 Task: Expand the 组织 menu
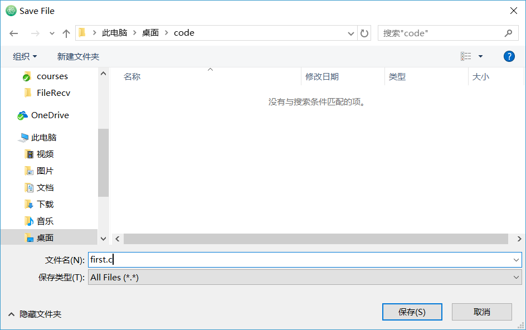point(25,56)
